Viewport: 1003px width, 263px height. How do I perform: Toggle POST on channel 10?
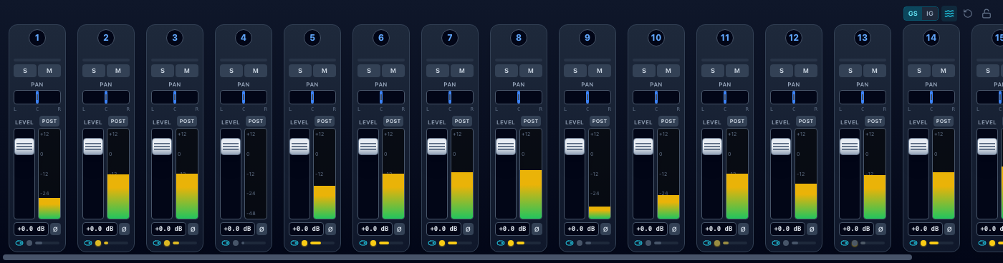click(668, 121)
